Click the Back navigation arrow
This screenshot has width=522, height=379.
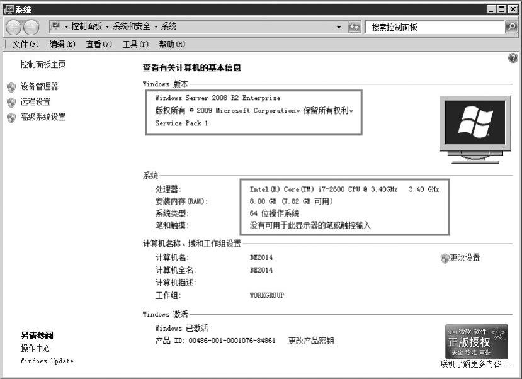(14, 27)
